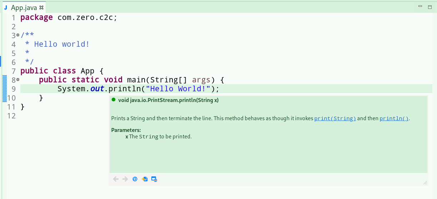Image resolution: width=437 pixels, height=199 pixels.
Task: Minimize the editor area
Action: pyautogui.click(x=421, y=7)
